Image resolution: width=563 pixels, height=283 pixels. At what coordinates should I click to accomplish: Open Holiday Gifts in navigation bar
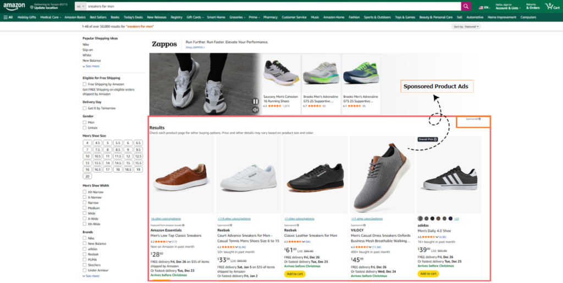pyautogui.click(x=26, y=17)
